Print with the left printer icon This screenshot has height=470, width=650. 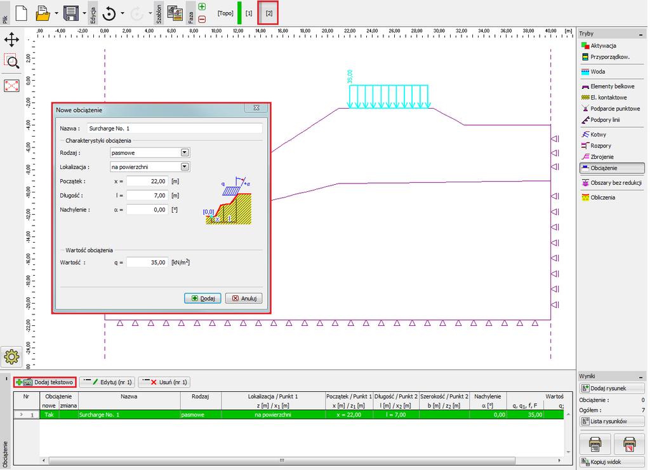pos(595,444)
